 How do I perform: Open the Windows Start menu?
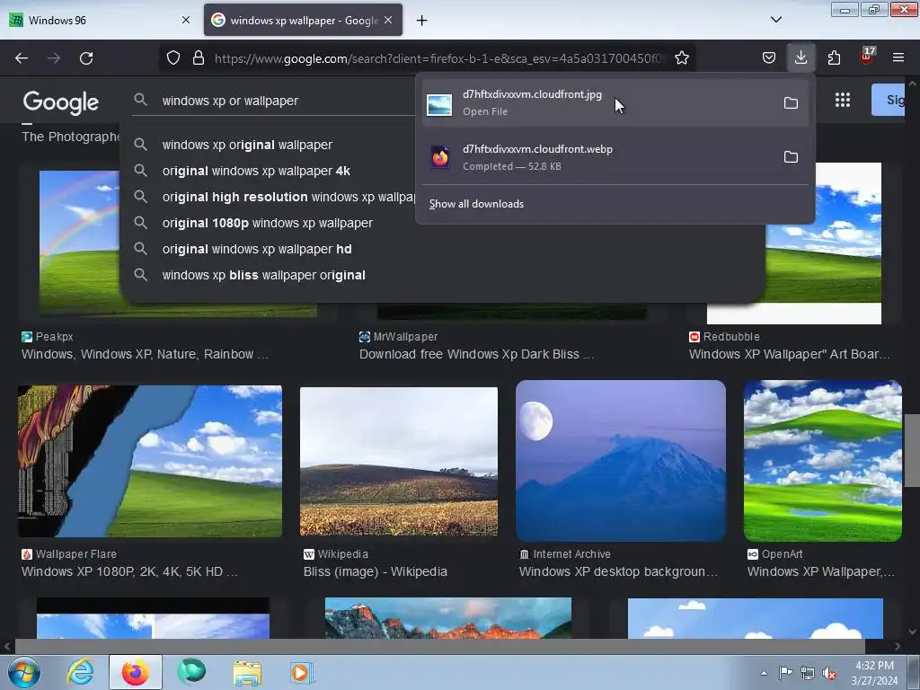tap(24, 672)
